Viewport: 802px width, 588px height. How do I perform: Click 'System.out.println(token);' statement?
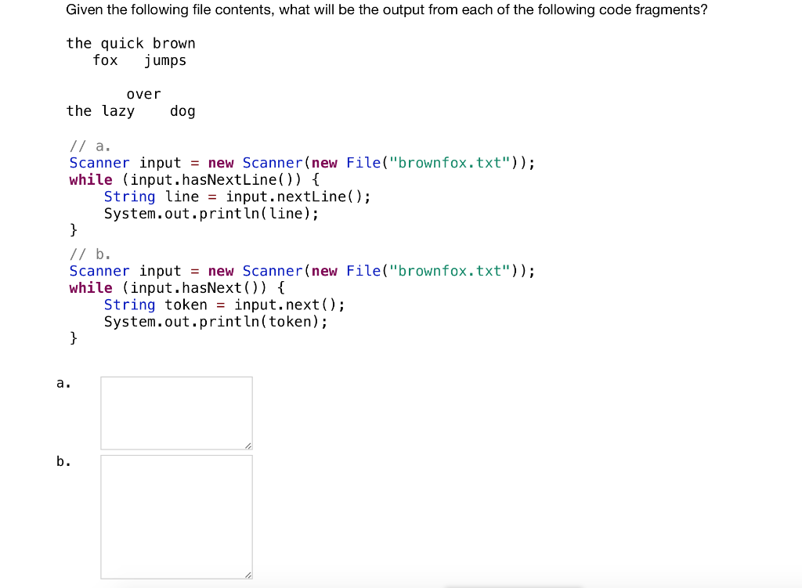pos(216,322)
